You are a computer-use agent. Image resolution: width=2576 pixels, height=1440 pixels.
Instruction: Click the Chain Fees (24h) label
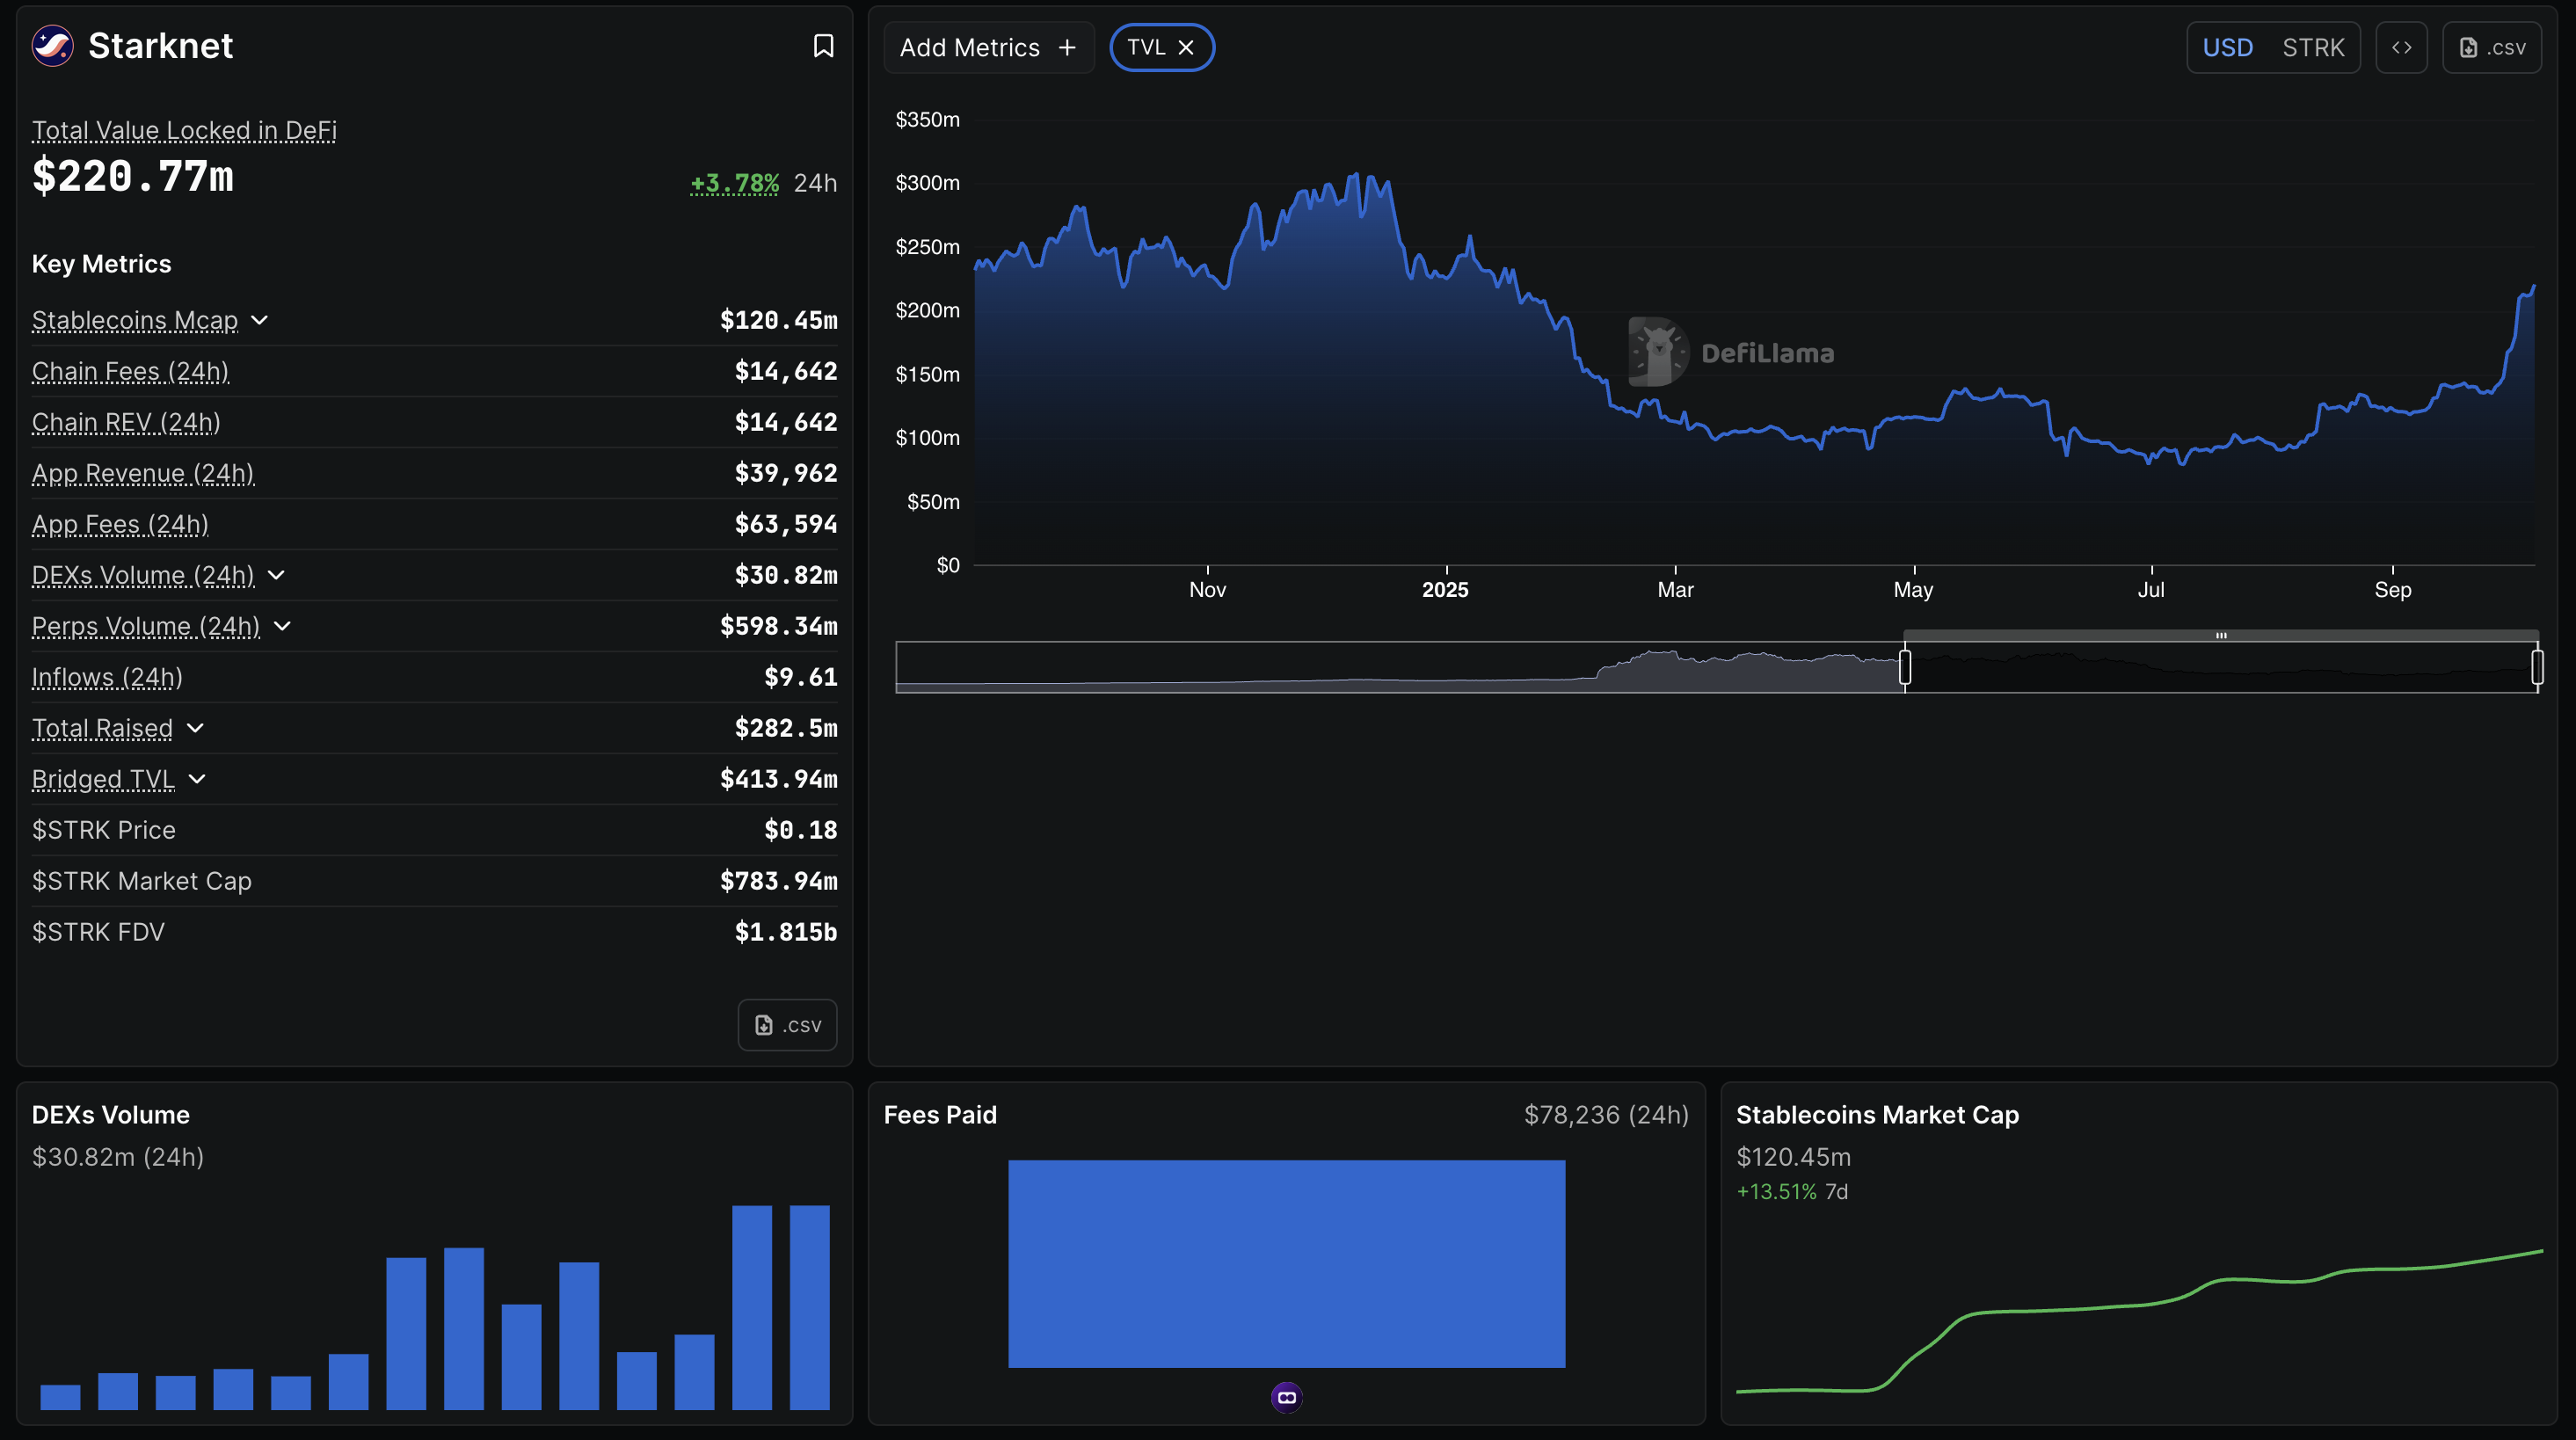(130, 371)
